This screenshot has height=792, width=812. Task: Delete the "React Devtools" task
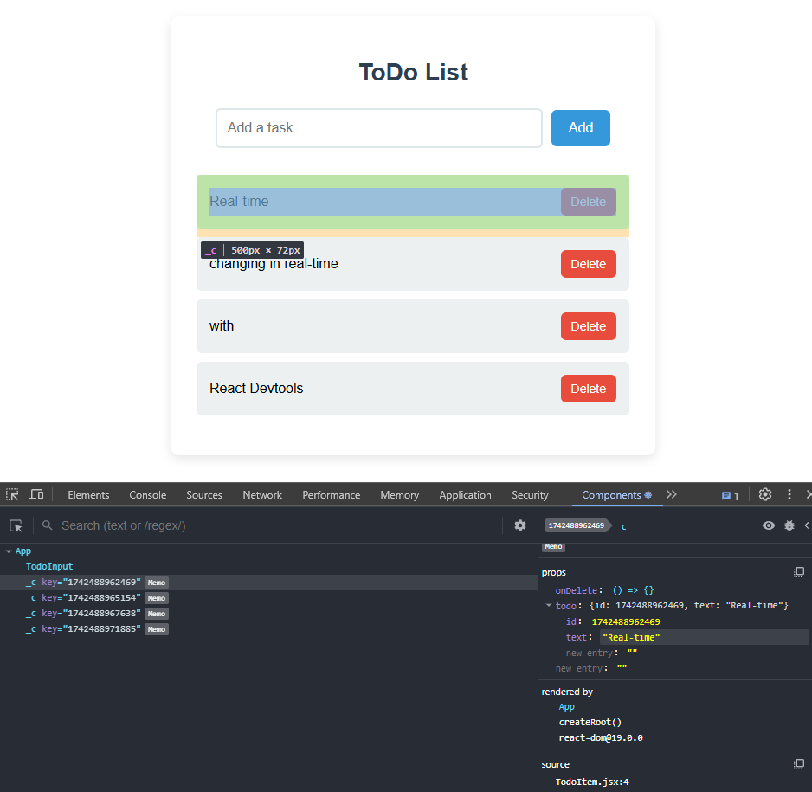tap(588, 389)
